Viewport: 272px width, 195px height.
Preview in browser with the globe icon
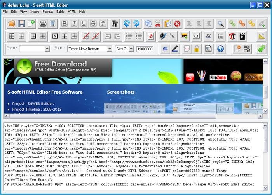pos(220,49)
